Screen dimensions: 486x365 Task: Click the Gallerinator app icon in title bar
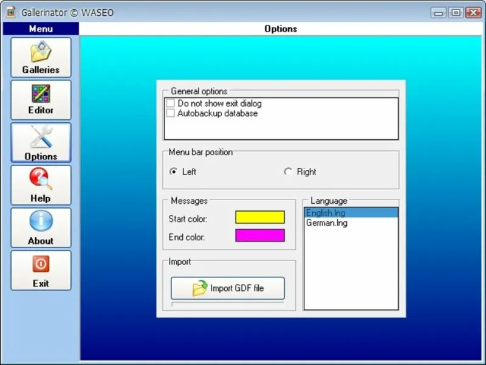click(x=11, y=12)
